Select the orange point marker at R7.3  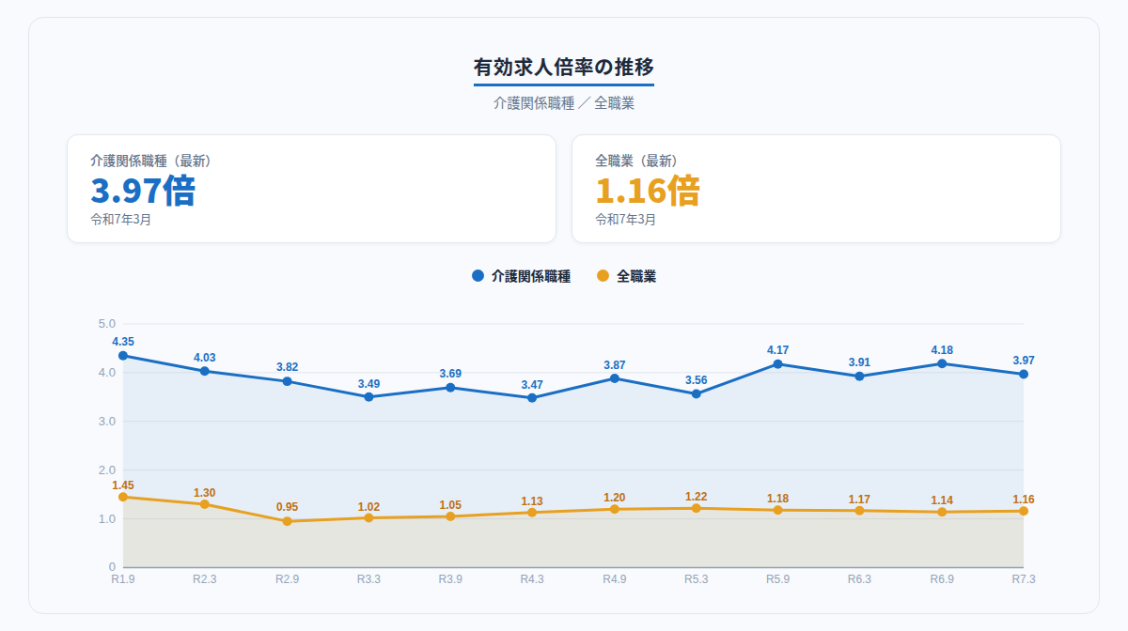coord(1024,511)
